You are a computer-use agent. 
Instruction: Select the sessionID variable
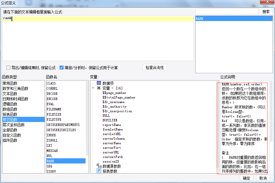coord(111,161)
